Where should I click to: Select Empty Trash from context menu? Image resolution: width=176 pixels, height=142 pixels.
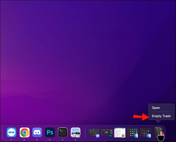[161, 116]
